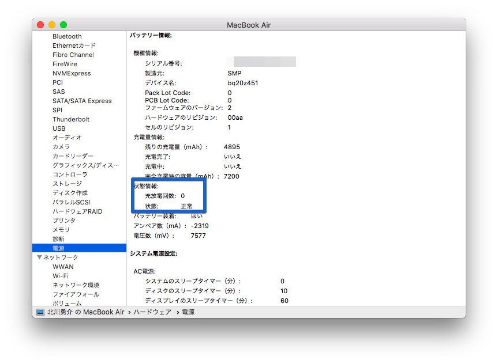The width and height of the screenshot is (498, 364).
Task: Close the MacBook Air window
Action: (x=40, y=25)
